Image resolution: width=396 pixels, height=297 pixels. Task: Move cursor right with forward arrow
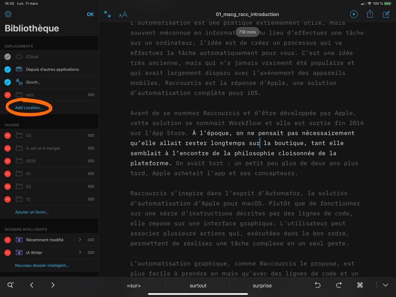click(53, 285)
